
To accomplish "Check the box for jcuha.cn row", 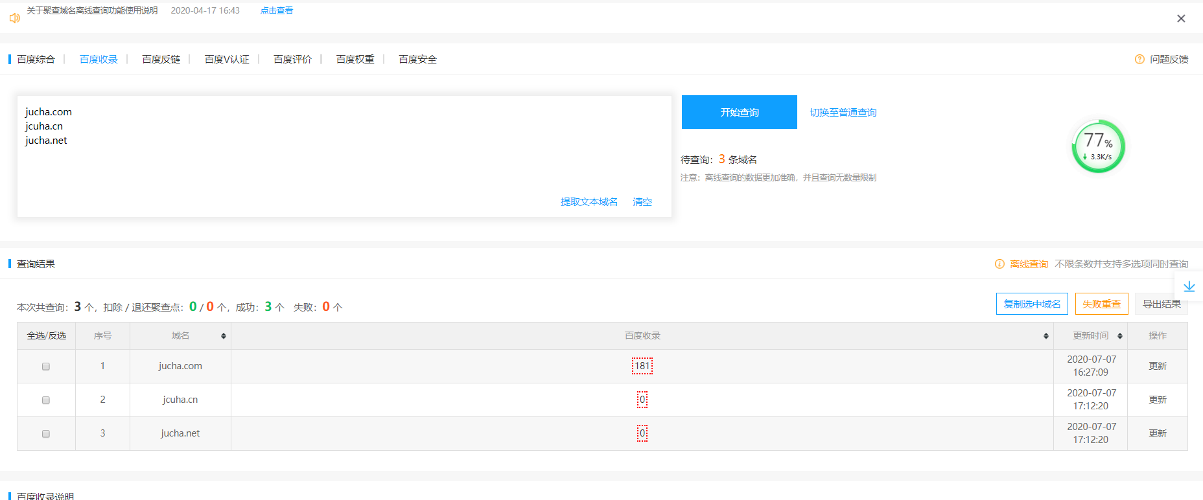I will pyautogui.click(x=46, y=400).
